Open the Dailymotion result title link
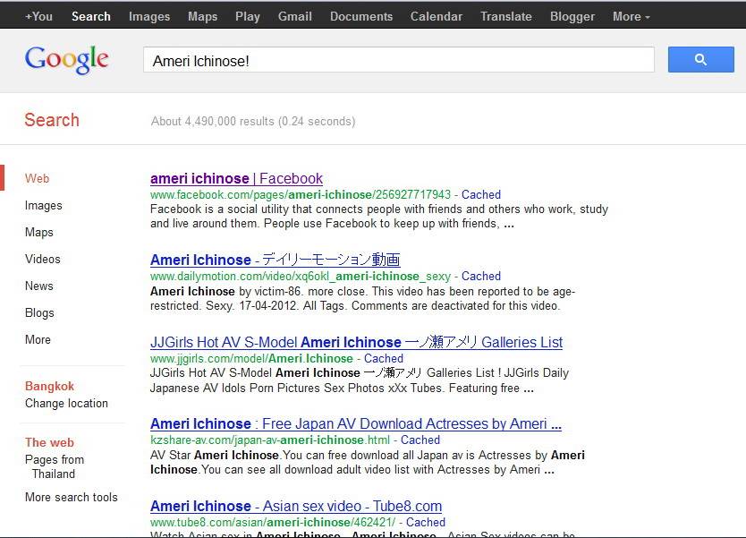 275,260
